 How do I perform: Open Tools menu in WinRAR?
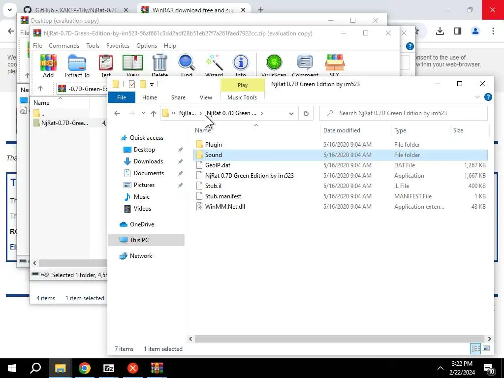point(93,46)
